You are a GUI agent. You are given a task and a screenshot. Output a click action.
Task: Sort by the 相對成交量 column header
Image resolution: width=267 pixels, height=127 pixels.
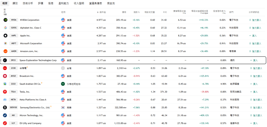[149, 12]
